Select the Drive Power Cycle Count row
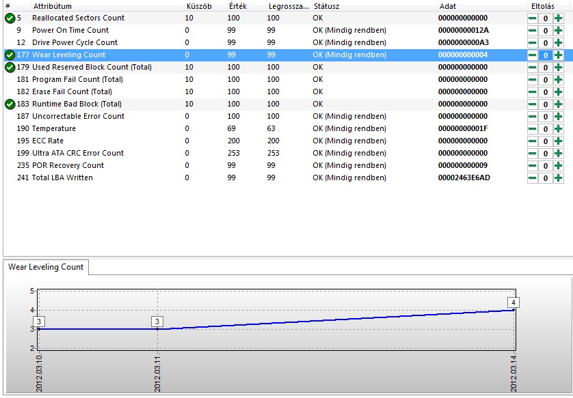This screenshot has height=398, width=573. (x=288, y=43)
